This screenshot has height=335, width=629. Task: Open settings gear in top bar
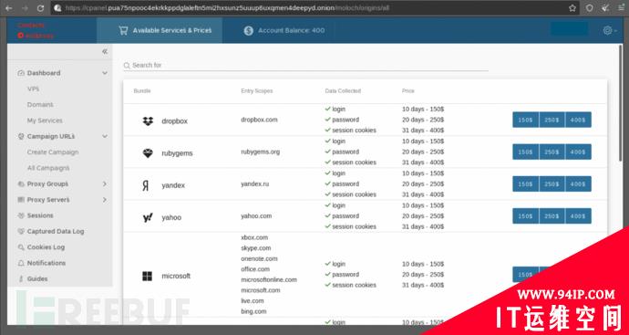click(x=607, y=30)
